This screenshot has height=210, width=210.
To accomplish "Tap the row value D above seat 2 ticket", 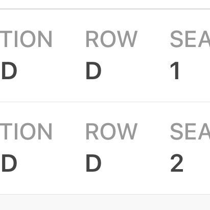I will pyautogui.click(x=94, y=71).
